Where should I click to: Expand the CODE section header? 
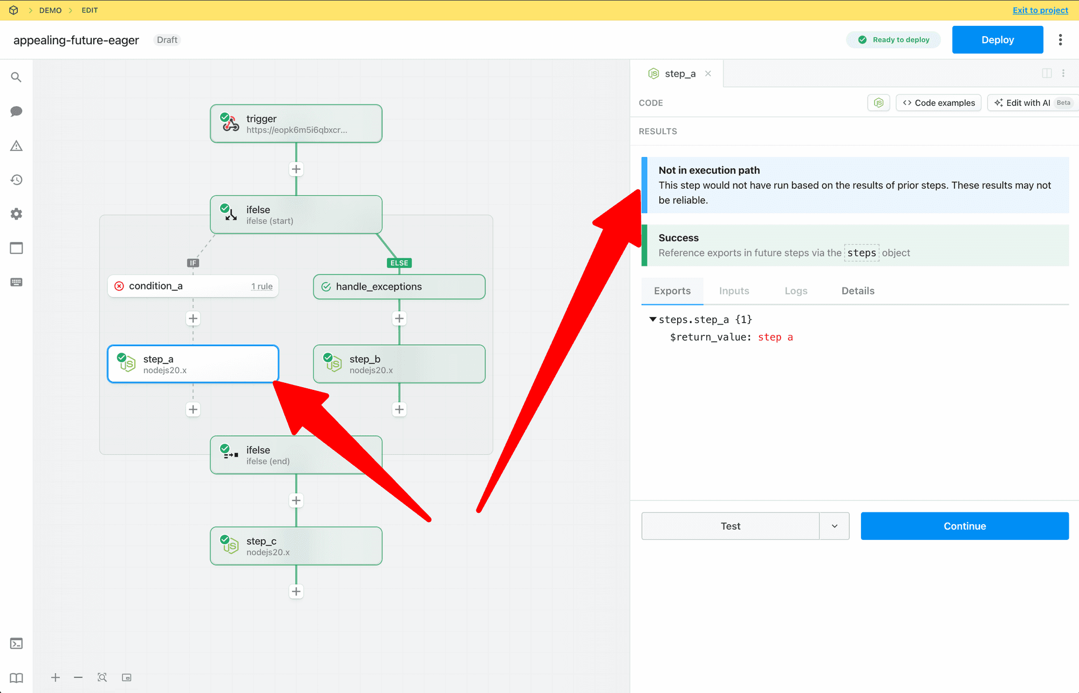pos(651,102)
